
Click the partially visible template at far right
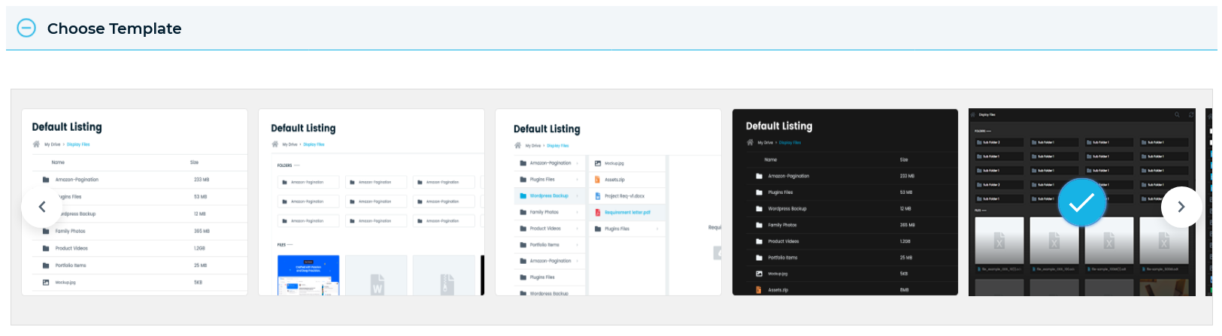point(1209,202)
